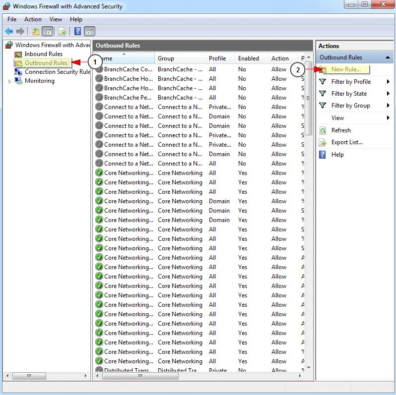Click the Forward arrow toolbar icon
Viewport: 396px width, 395px height.
tap(20, 32)
